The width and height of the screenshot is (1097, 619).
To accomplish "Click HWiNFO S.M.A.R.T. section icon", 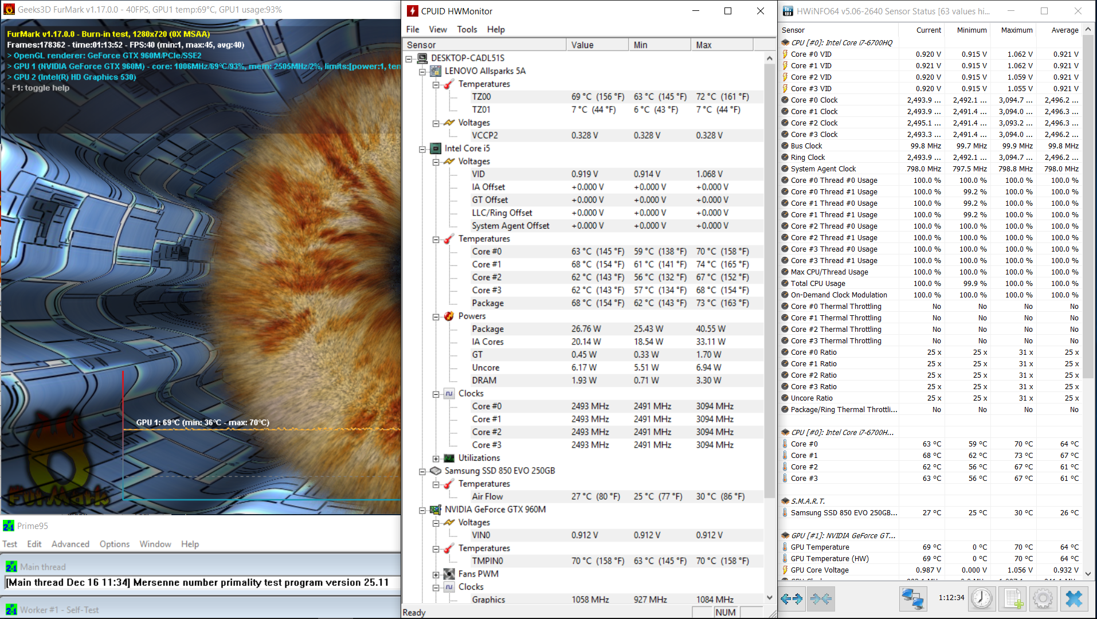I will (x=785, y=501).
